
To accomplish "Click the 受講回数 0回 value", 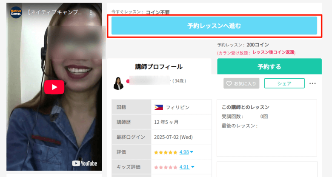I will (264, 117).
